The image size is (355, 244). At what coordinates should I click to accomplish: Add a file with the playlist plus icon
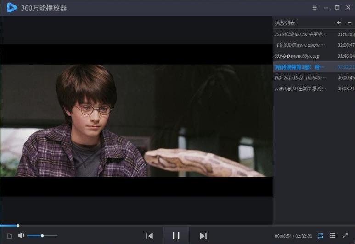(x=339, y=22)
